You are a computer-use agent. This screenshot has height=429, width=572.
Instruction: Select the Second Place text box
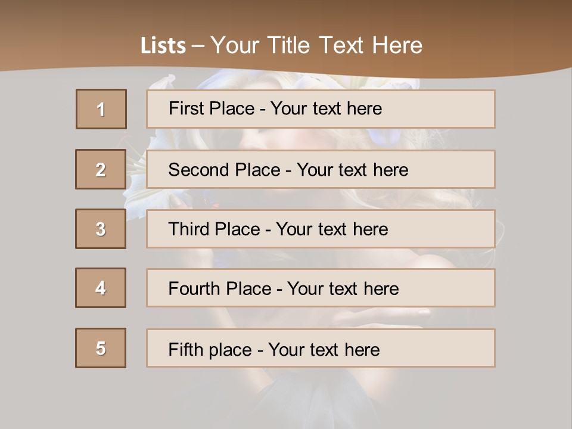(321, 169)
